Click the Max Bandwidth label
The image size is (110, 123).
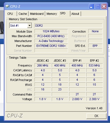click(22, 36)
